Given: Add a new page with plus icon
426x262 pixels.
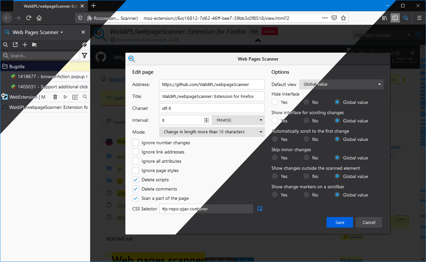Looking at the screenshot, I should pyautogui.click(x=25, y=45).
